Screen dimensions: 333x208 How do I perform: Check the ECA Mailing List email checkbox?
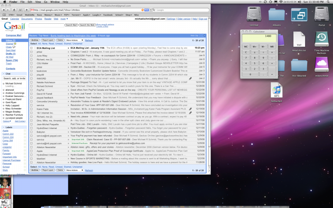[x=32, y=48]
